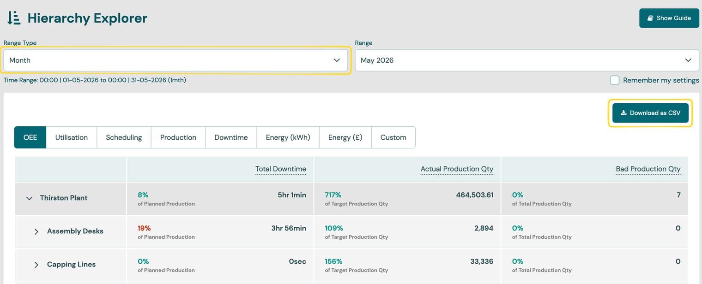Image resolution: width=702 pixels, height=284 pixels.
Task: Click the Bad Production Qty column header
Action: [x=648, y=169]
